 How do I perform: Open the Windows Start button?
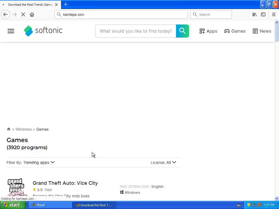pyautogui.click(x=13, y=205)
